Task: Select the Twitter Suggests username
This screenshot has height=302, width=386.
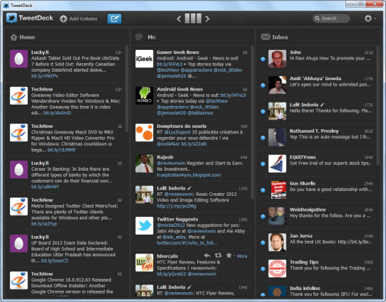Action: click(x=178, y=219)
